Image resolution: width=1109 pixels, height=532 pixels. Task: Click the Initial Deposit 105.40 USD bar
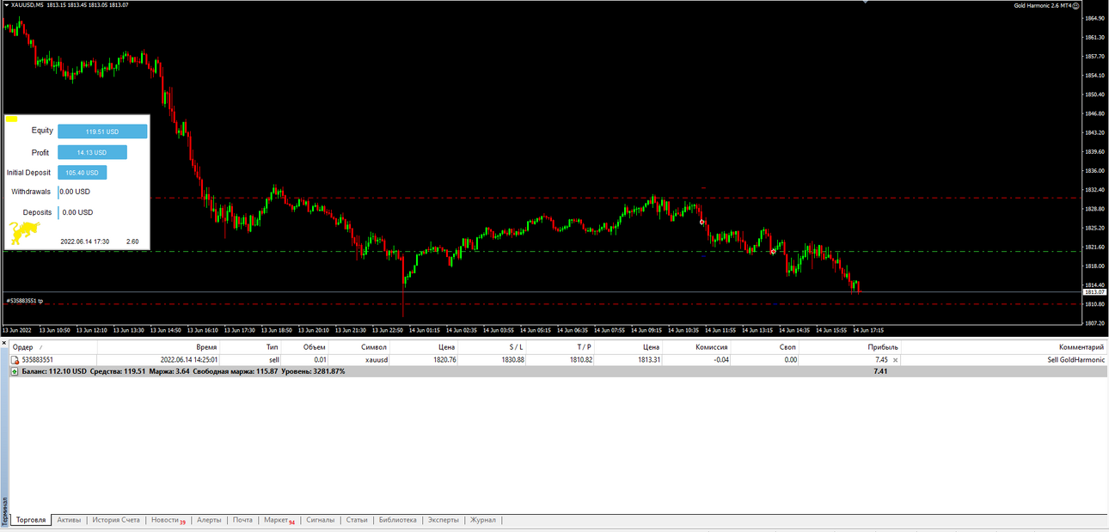point(82,173)
